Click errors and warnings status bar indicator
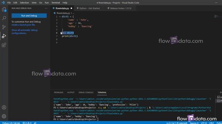The height and width of the screenshot is (124, 222). click(27, 123)
